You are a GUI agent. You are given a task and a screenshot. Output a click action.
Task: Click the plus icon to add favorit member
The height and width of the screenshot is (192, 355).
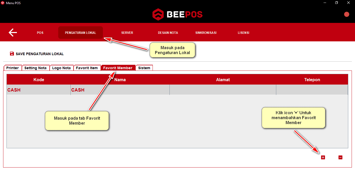point(323,157)
